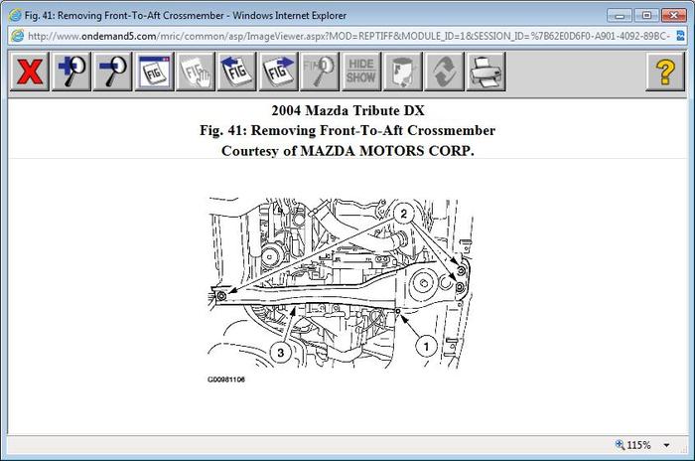695x461 pixels.
Task: Open the zoom level dropdown arrow
Action: pos(666,445)
